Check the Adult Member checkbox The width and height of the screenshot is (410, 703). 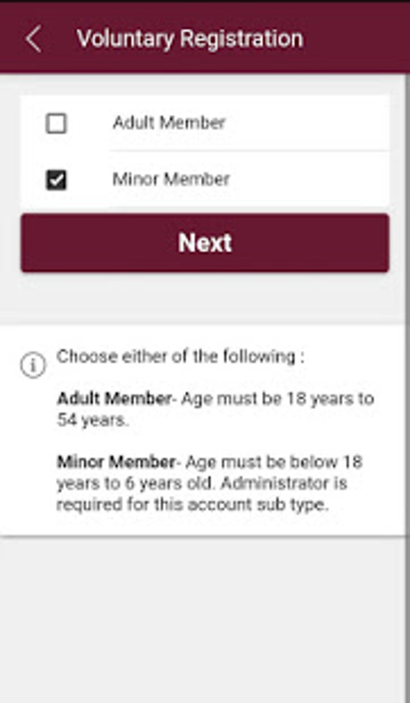click(56, 123)
